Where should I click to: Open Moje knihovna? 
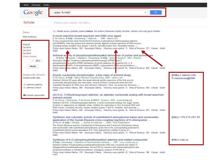click(x=30, y=37)
